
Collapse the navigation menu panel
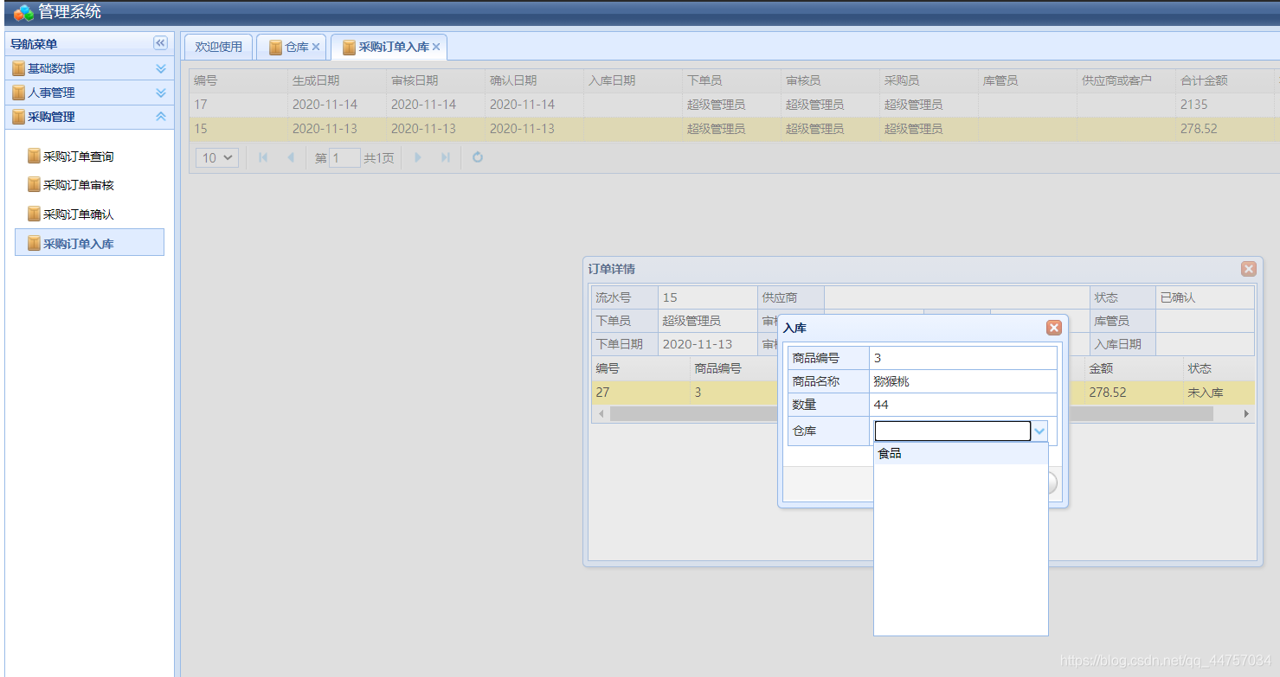point(160,43)
